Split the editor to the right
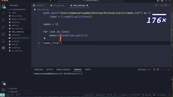This screenshot has width=173, height=97. [x=166, y=5]
